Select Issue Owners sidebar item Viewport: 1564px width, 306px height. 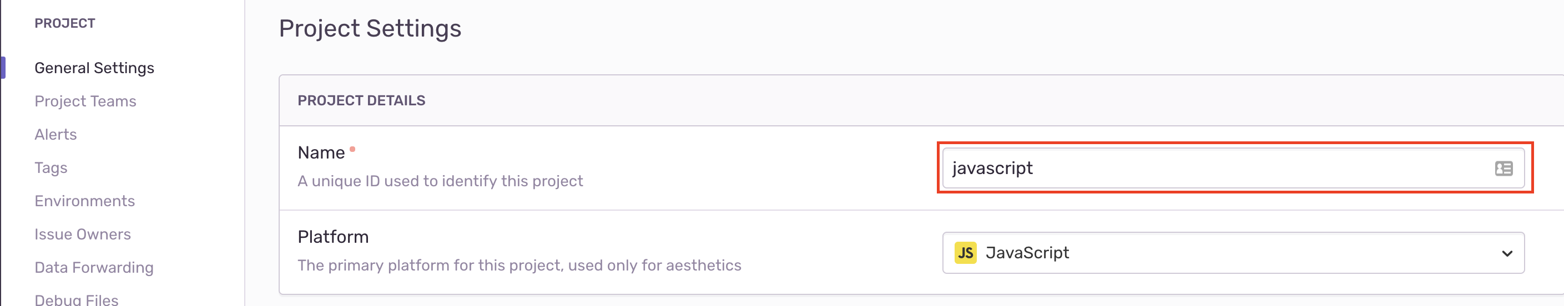click(x=83, y=234)
